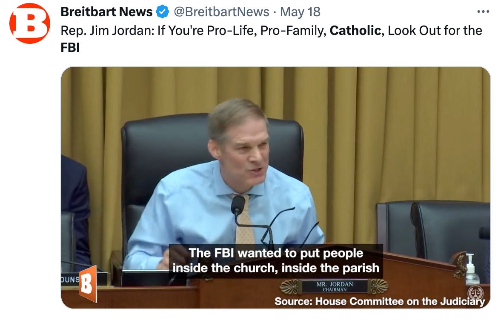The height and width of the screenshot is (320, 498).
Task: Click the black microphone in the video
Action: [238, 205]
